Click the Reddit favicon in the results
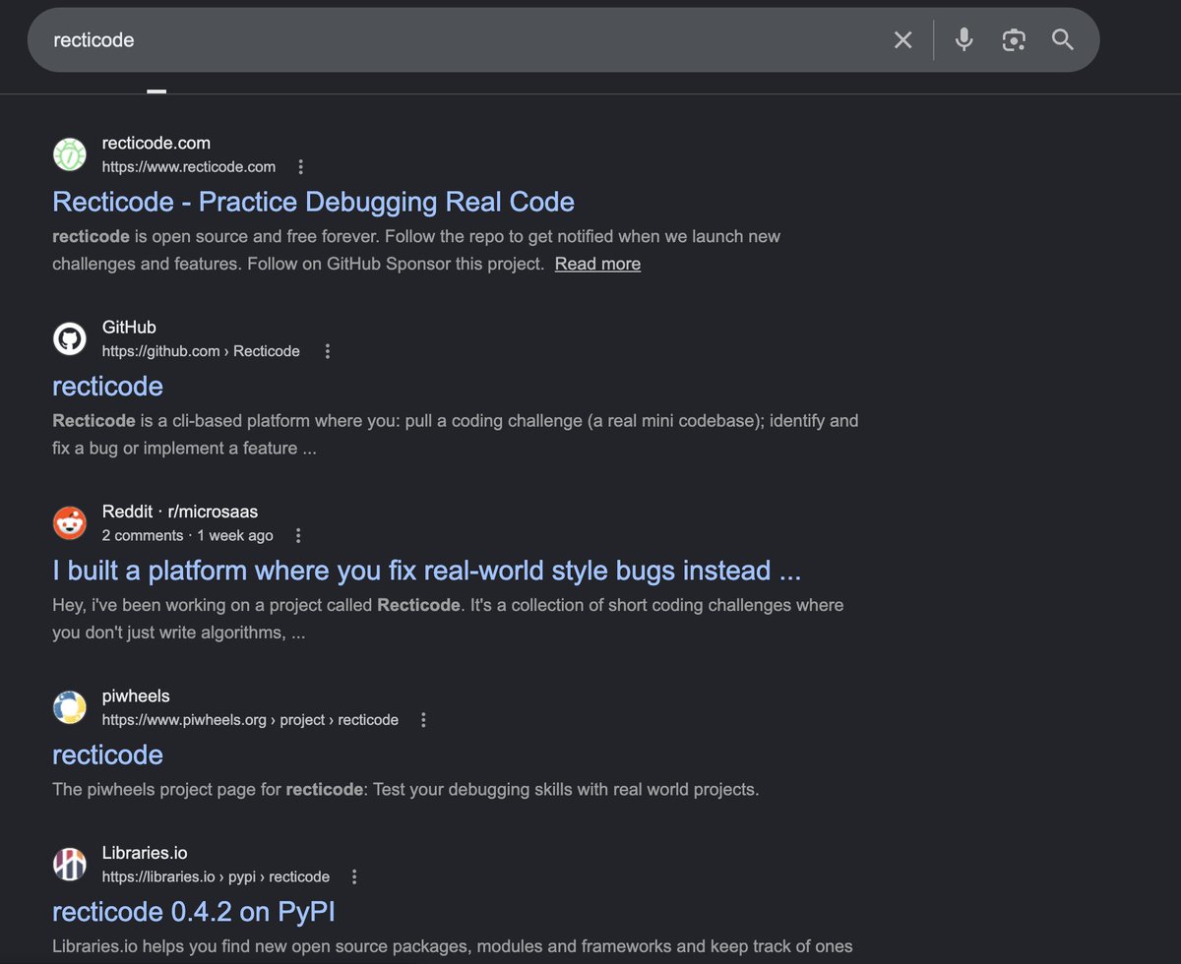 pos(70,523)
